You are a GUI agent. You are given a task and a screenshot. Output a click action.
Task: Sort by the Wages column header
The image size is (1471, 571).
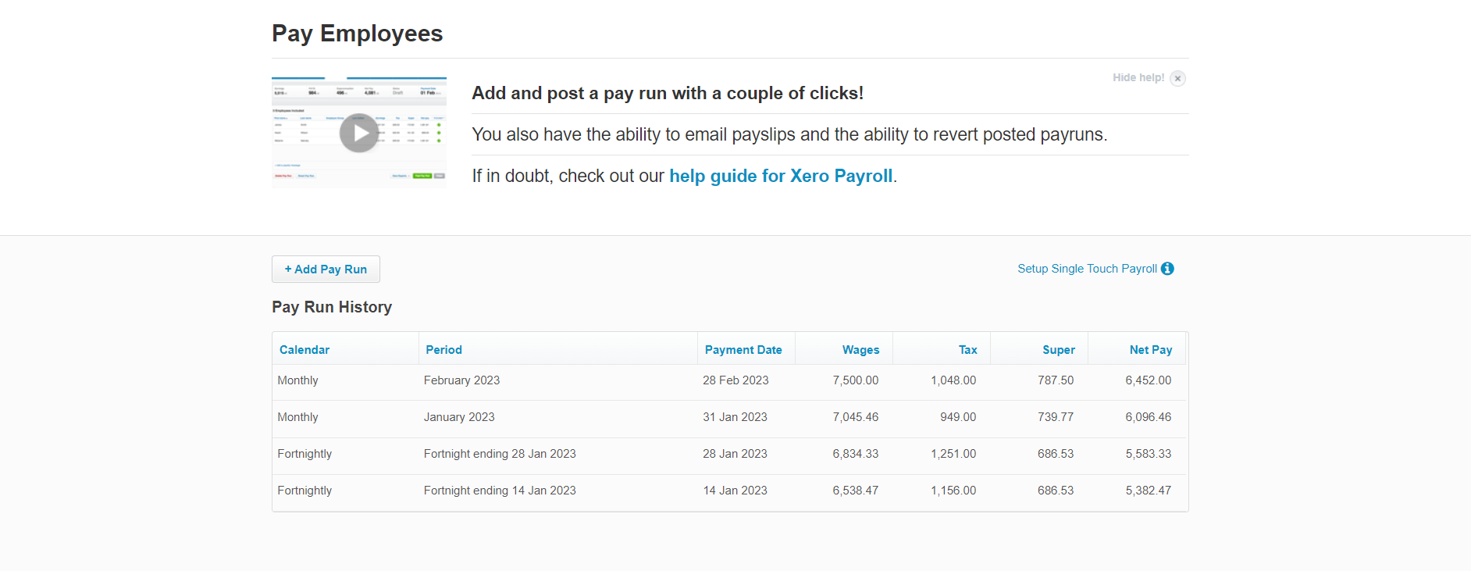tap(860, 350)
